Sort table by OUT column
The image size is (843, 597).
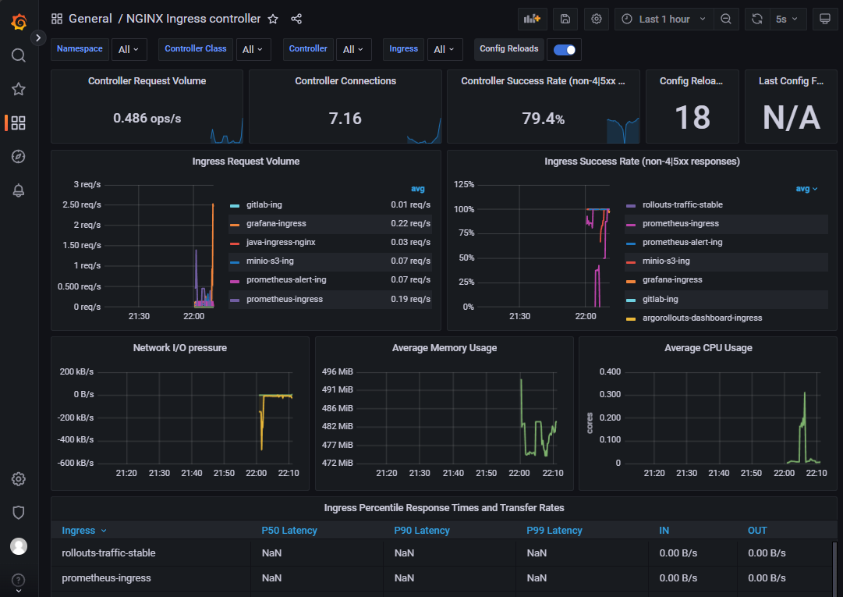click(x=757, y=531)
